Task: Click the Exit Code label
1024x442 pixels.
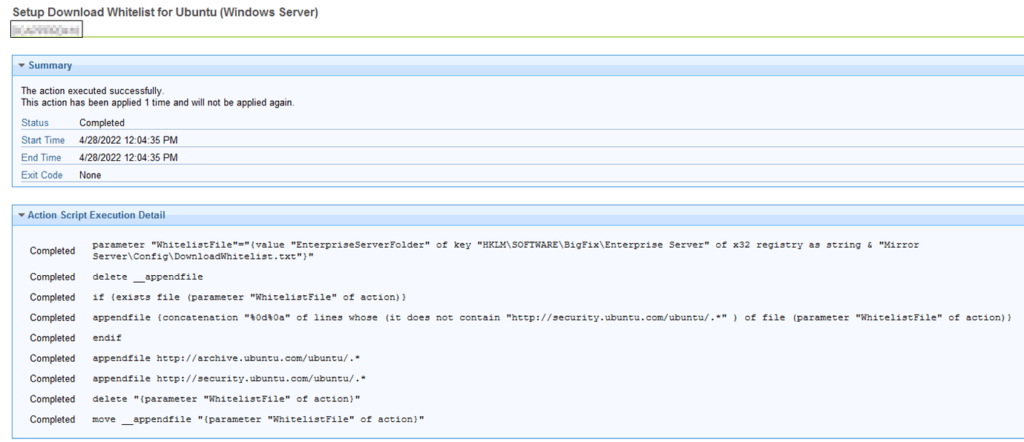Action: point(42,176)
